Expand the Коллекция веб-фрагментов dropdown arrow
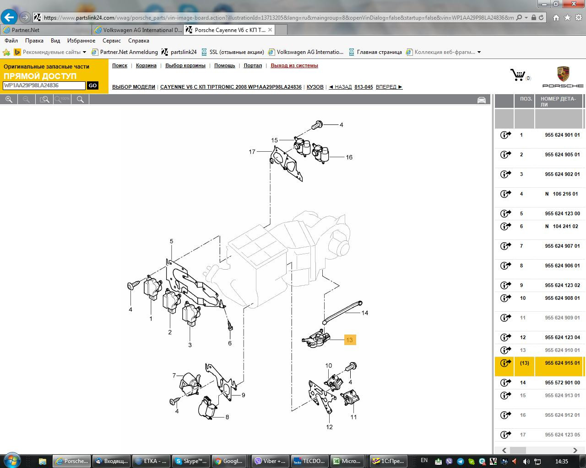 click(479, 52)
